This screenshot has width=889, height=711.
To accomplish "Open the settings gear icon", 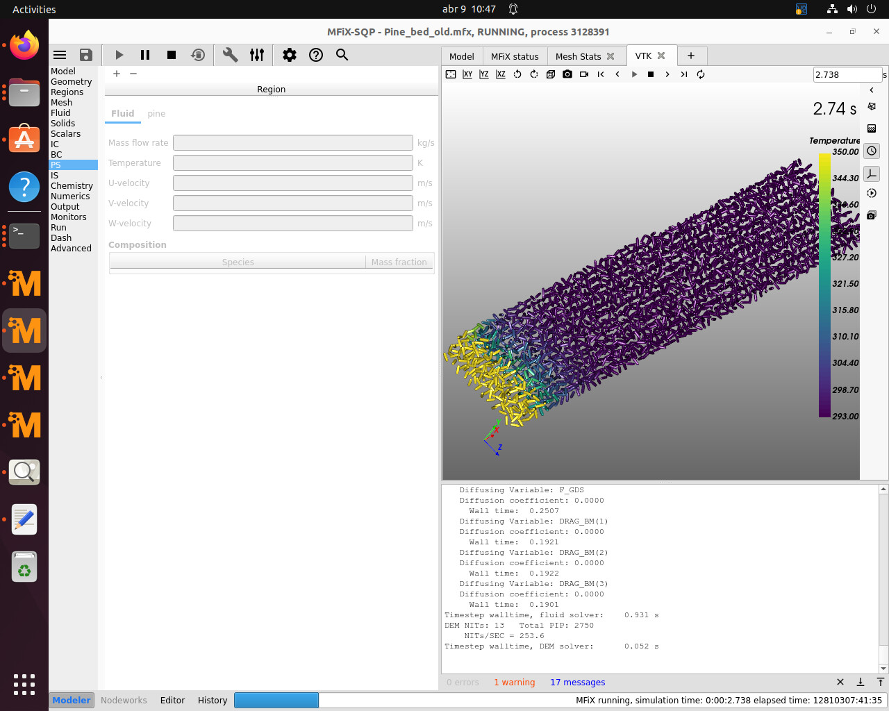I will tap(290, 55).
